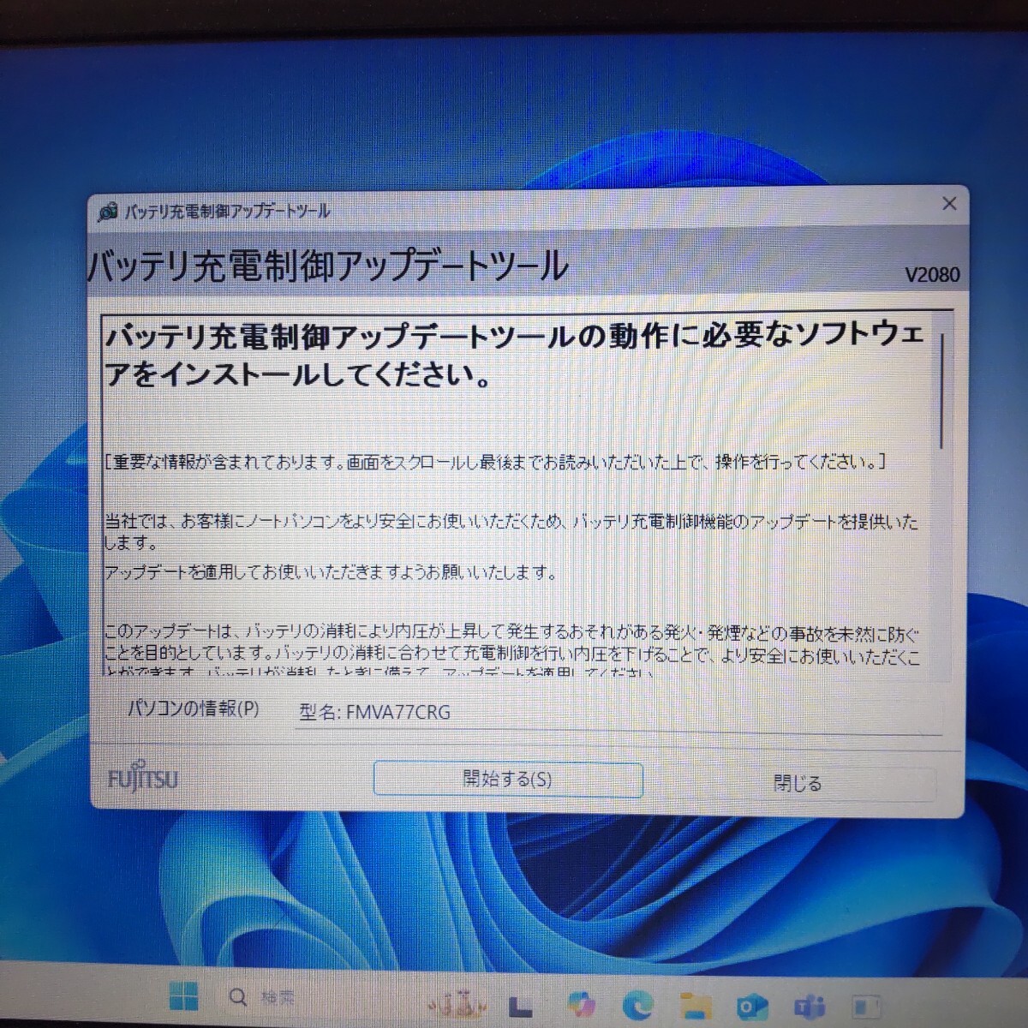
Task: Open Microsoft Edge browser
Action: [637, 1005]
